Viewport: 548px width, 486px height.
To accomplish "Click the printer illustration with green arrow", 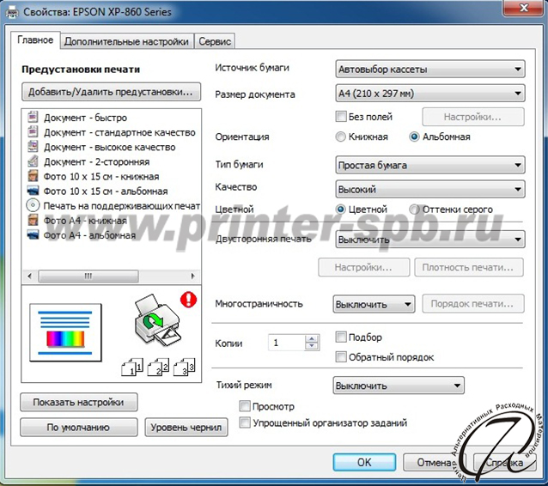I will [157, 321].
